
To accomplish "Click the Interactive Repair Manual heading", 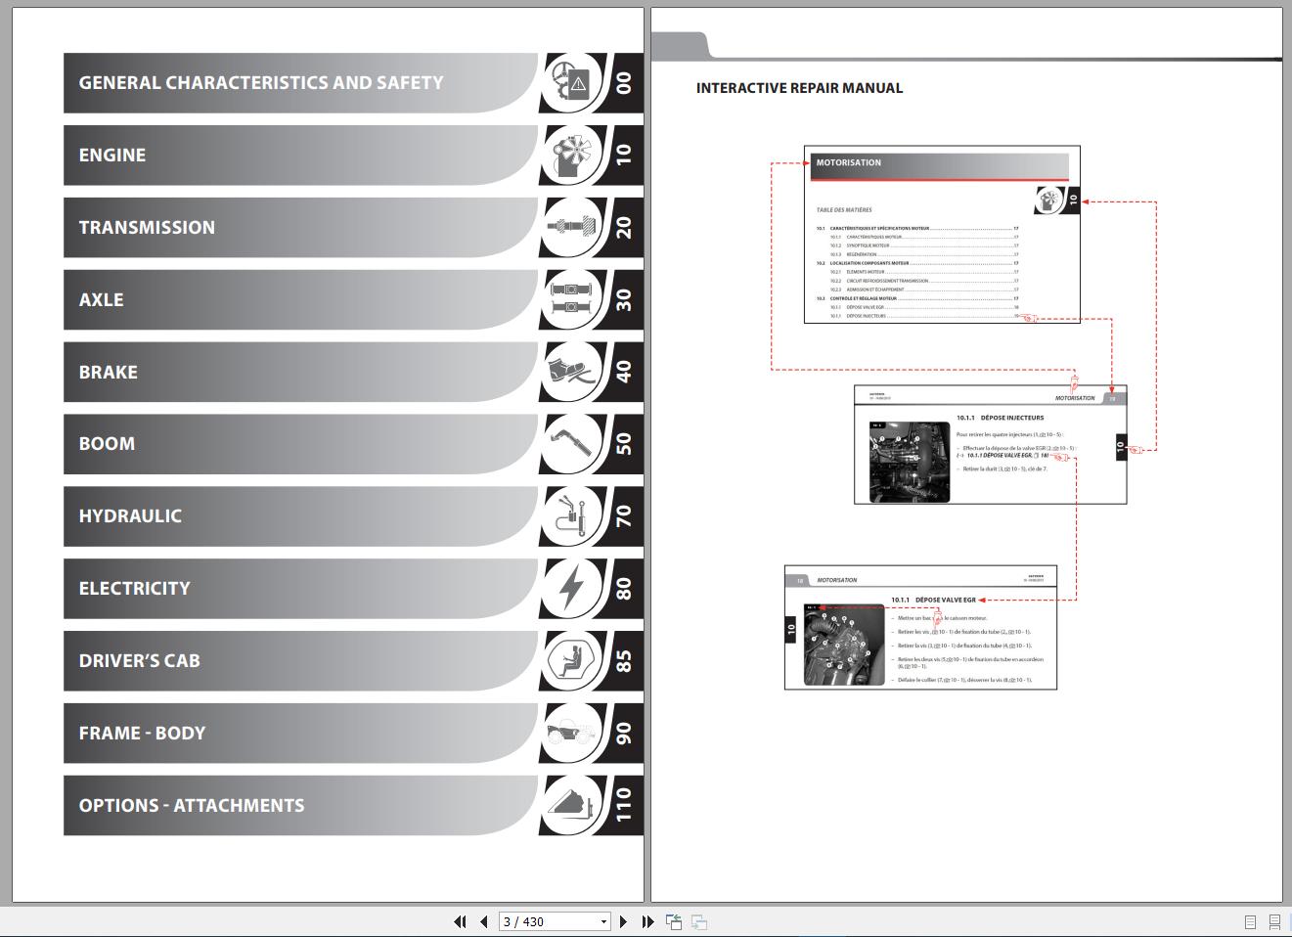I will (799, 88).
